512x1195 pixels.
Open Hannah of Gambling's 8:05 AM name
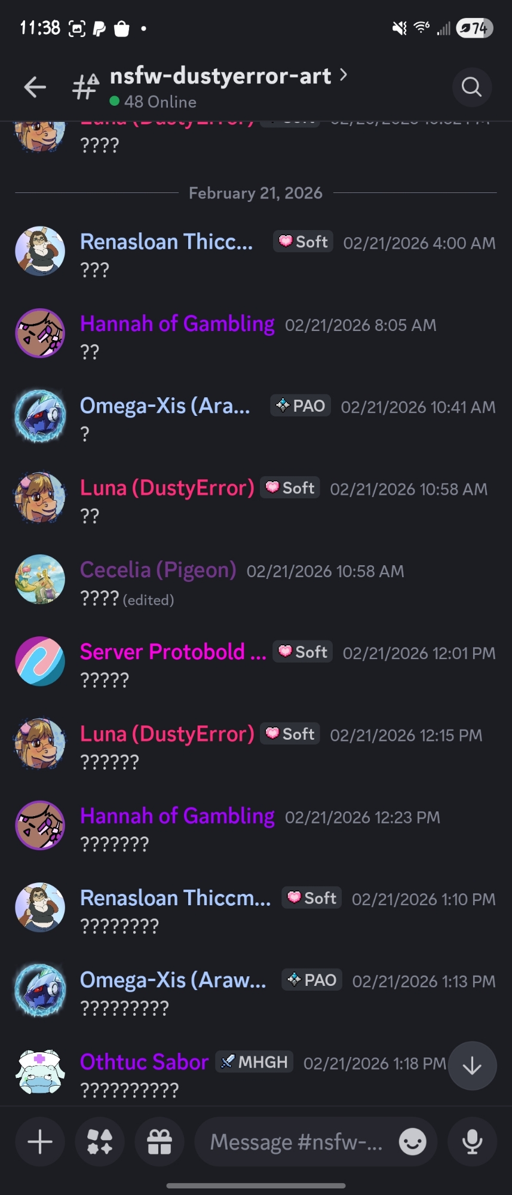pyautogui.click(x=177, y=324)
